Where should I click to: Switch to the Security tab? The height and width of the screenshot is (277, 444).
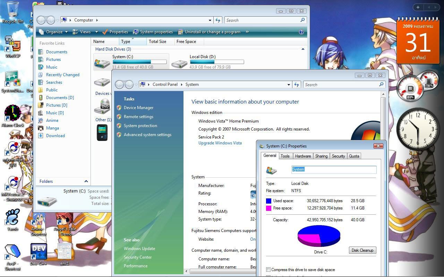coord(338,156)
